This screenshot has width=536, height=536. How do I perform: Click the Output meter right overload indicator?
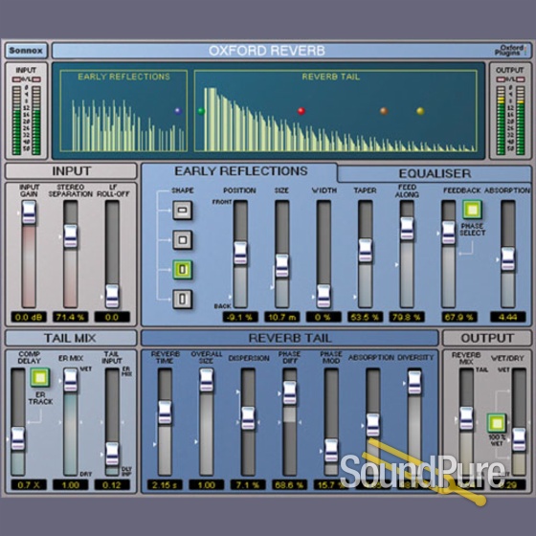click(x=521, y=79)
